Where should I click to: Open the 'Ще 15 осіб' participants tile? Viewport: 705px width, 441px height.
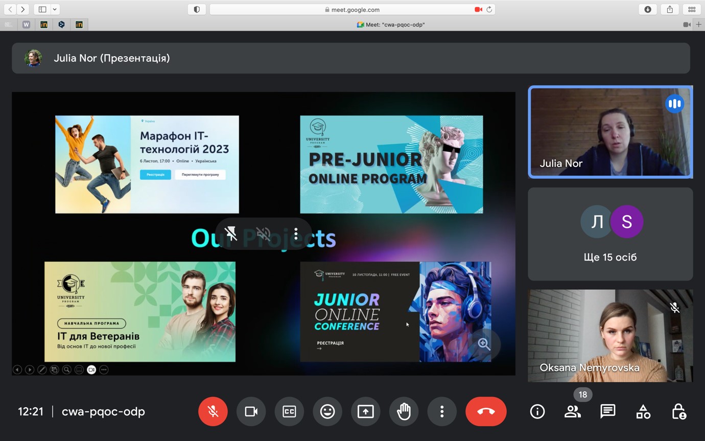point(610,234)
